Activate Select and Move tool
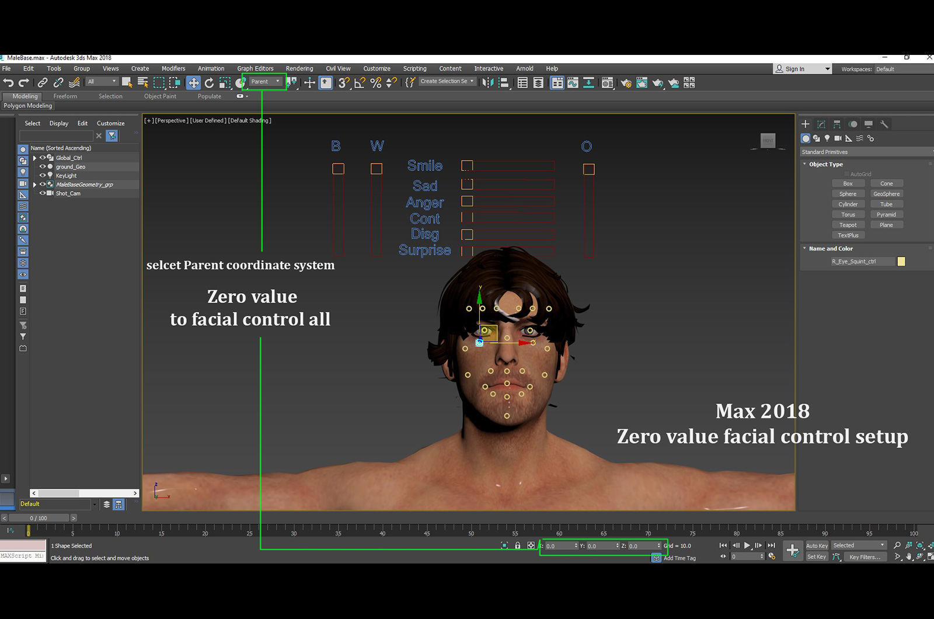This screenshot has height=619, width=934. [193, 83]
